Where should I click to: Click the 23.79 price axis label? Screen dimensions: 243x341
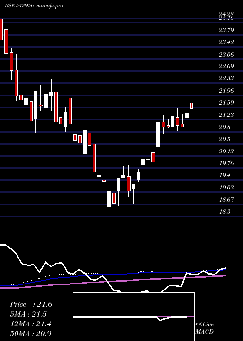(226, 30)
